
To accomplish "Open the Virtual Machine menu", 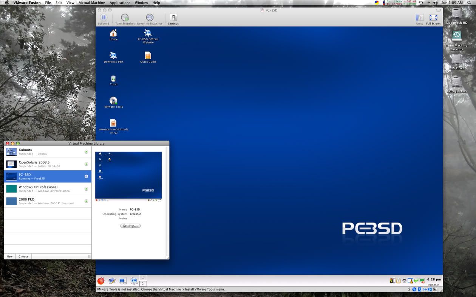I will (92, 3).
